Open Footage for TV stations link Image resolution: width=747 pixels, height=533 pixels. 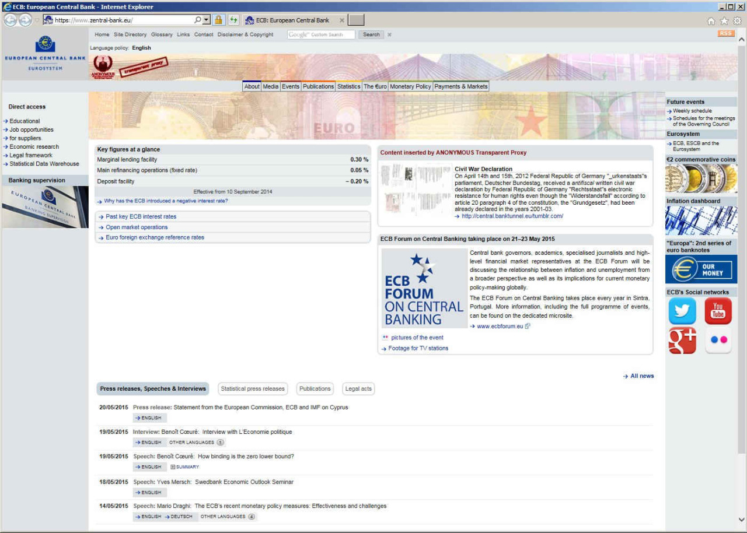tap(418, 348)
